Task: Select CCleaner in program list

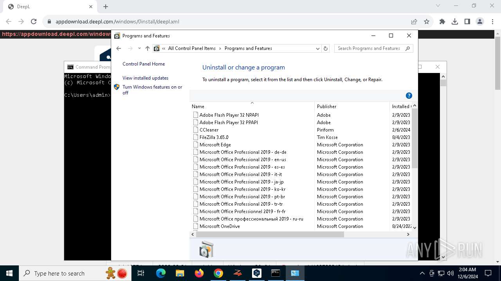Action: (x=209, y=130)
